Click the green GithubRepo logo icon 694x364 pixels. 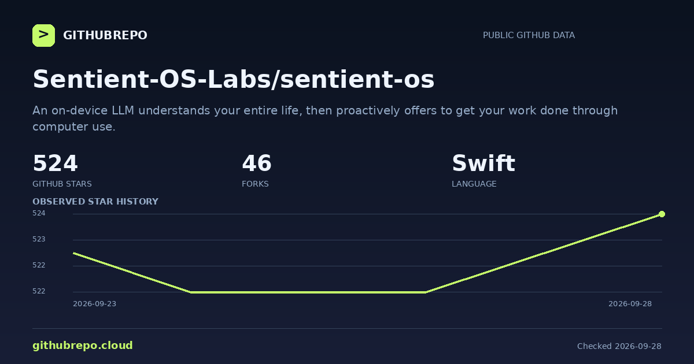pyautogui.click(x=43, y=35)
